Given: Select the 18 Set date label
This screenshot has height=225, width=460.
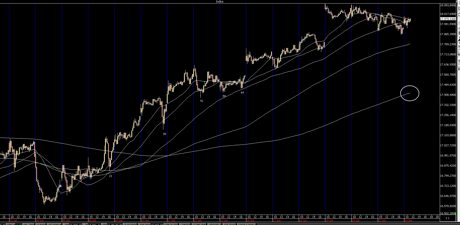Looking at the screenshot, I should (x=303, y=220).
